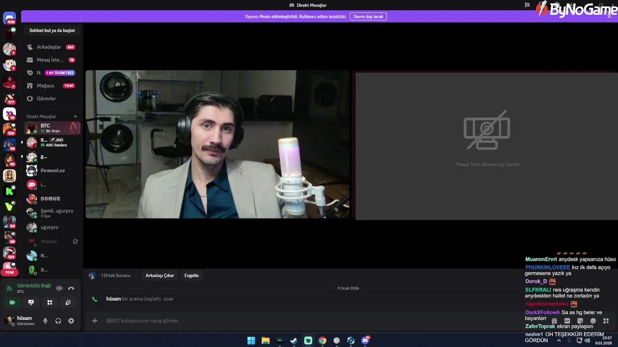
Task: Open emoji picker
Action: tap(593, 320)
